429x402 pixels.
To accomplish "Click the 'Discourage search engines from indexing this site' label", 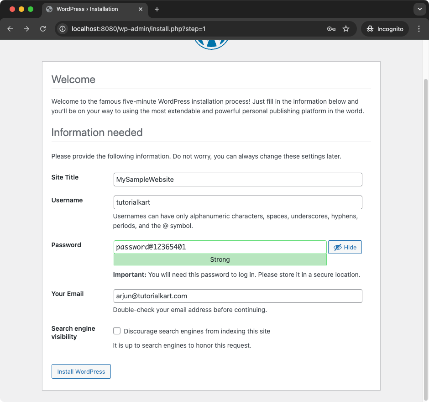I will pos(197,331).
